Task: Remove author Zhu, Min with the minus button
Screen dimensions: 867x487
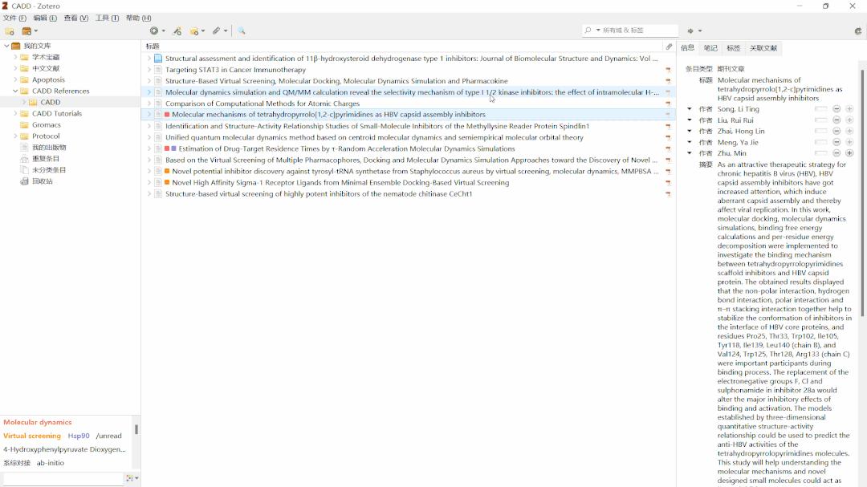Action: 836,153
